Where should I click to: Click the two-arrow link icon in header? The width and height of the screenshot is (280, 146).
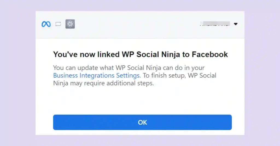point(58,24)
